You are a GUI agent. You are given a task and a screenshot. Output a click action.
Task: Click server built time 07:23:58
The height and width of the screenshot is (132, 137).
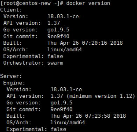tap(98, 116)
